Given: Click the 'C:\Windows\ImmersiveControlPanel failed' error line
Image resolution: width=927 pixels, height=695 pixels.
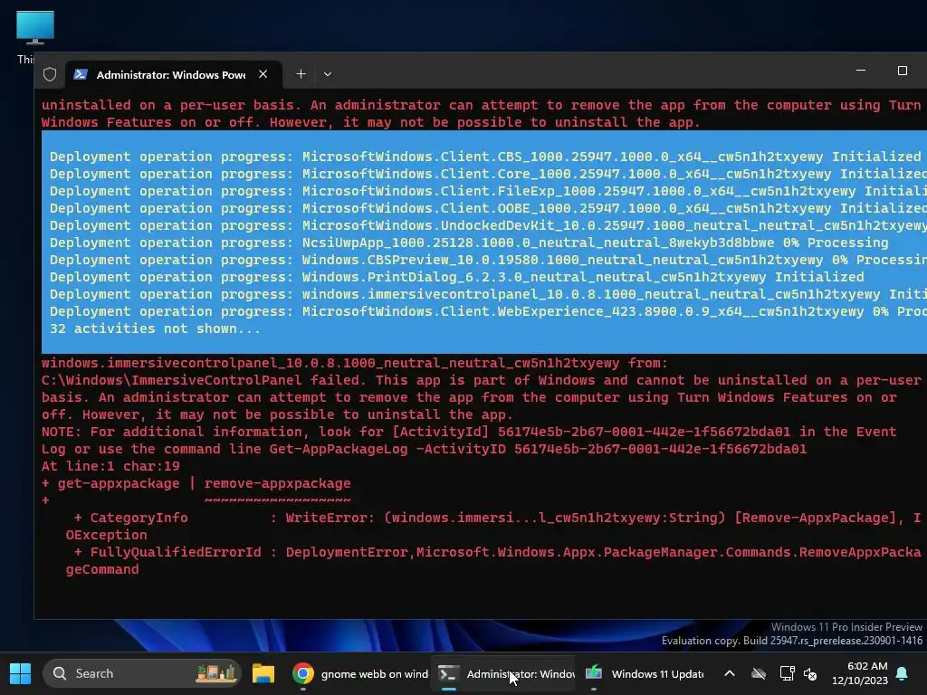Looking at the screenshot, I should tap(482, 381).
